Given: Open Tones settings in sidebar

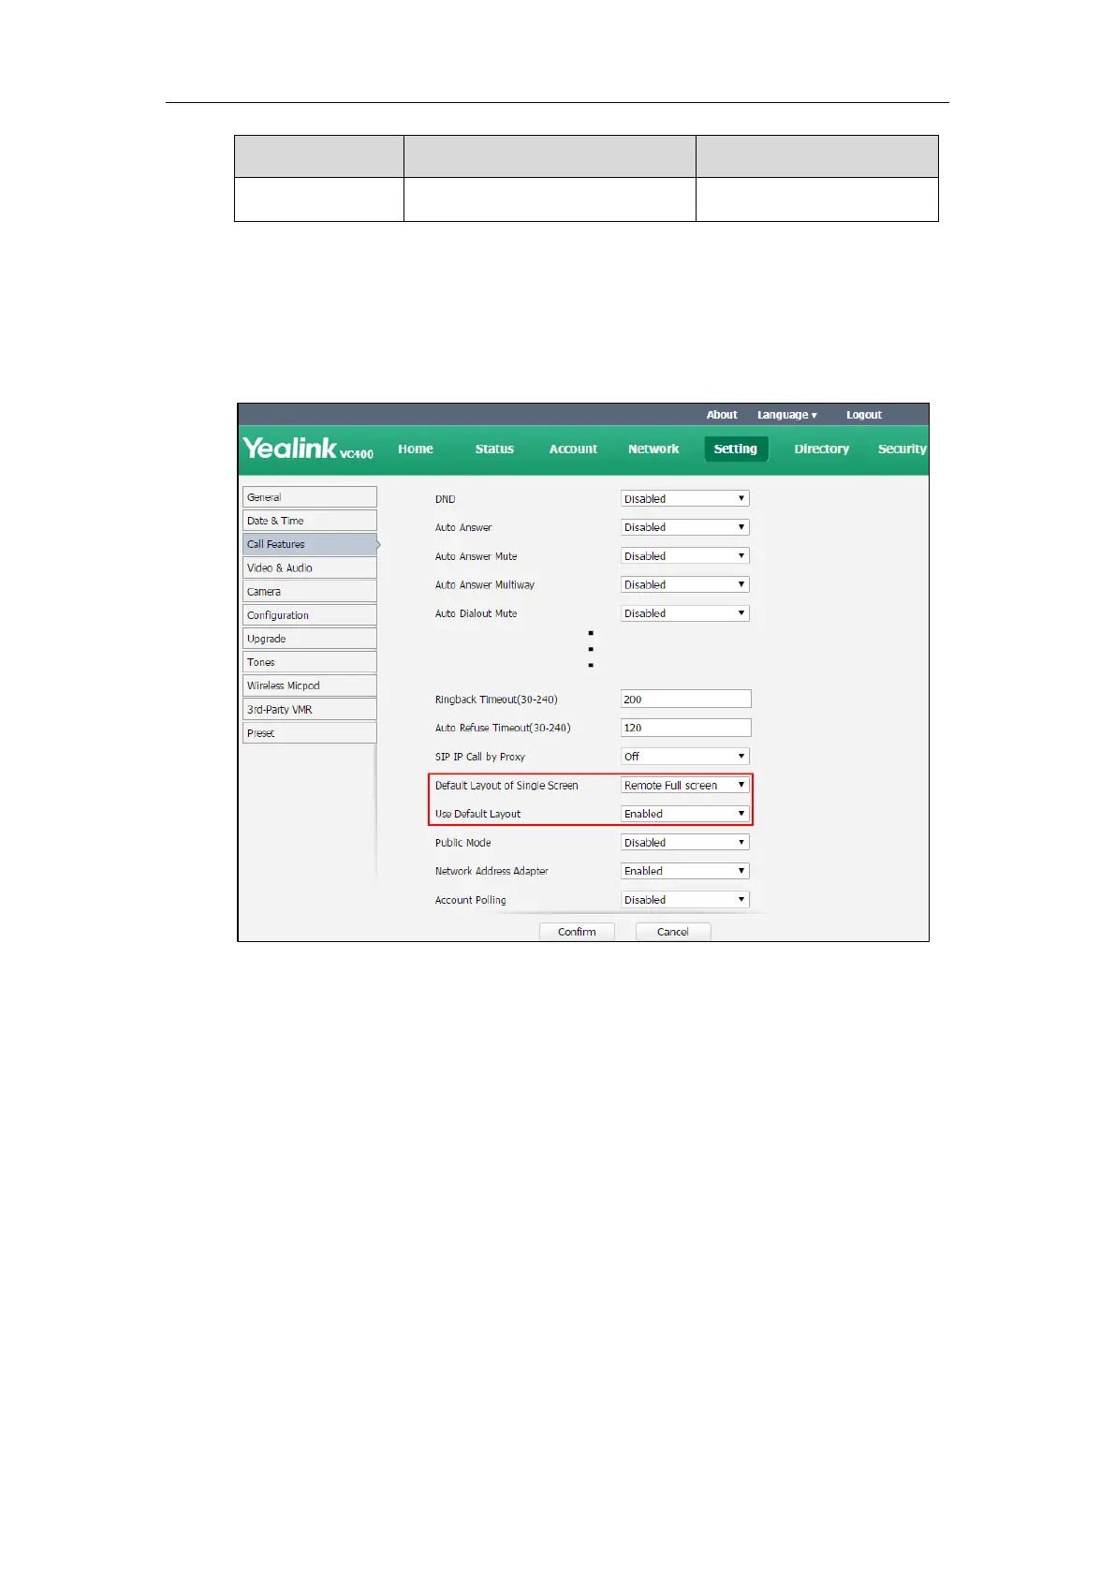Looking at the screenshot, I should click(x=309, y=662).
